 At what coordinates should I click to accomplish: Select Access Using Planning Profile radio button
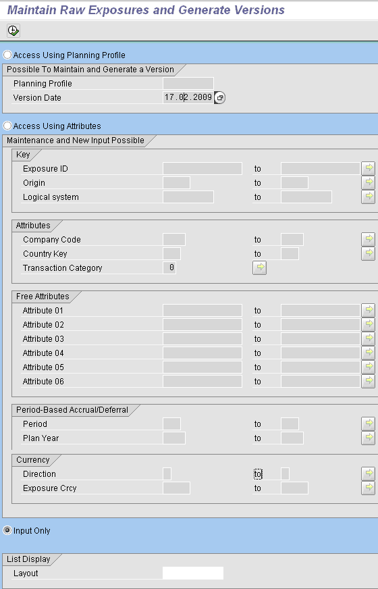(x=7, y=55)
